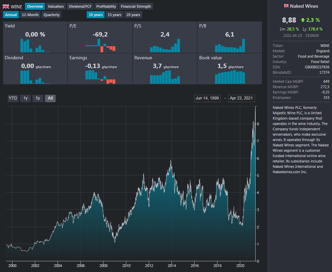Click the 2,3 % daily change value

[x=313, y=20]
